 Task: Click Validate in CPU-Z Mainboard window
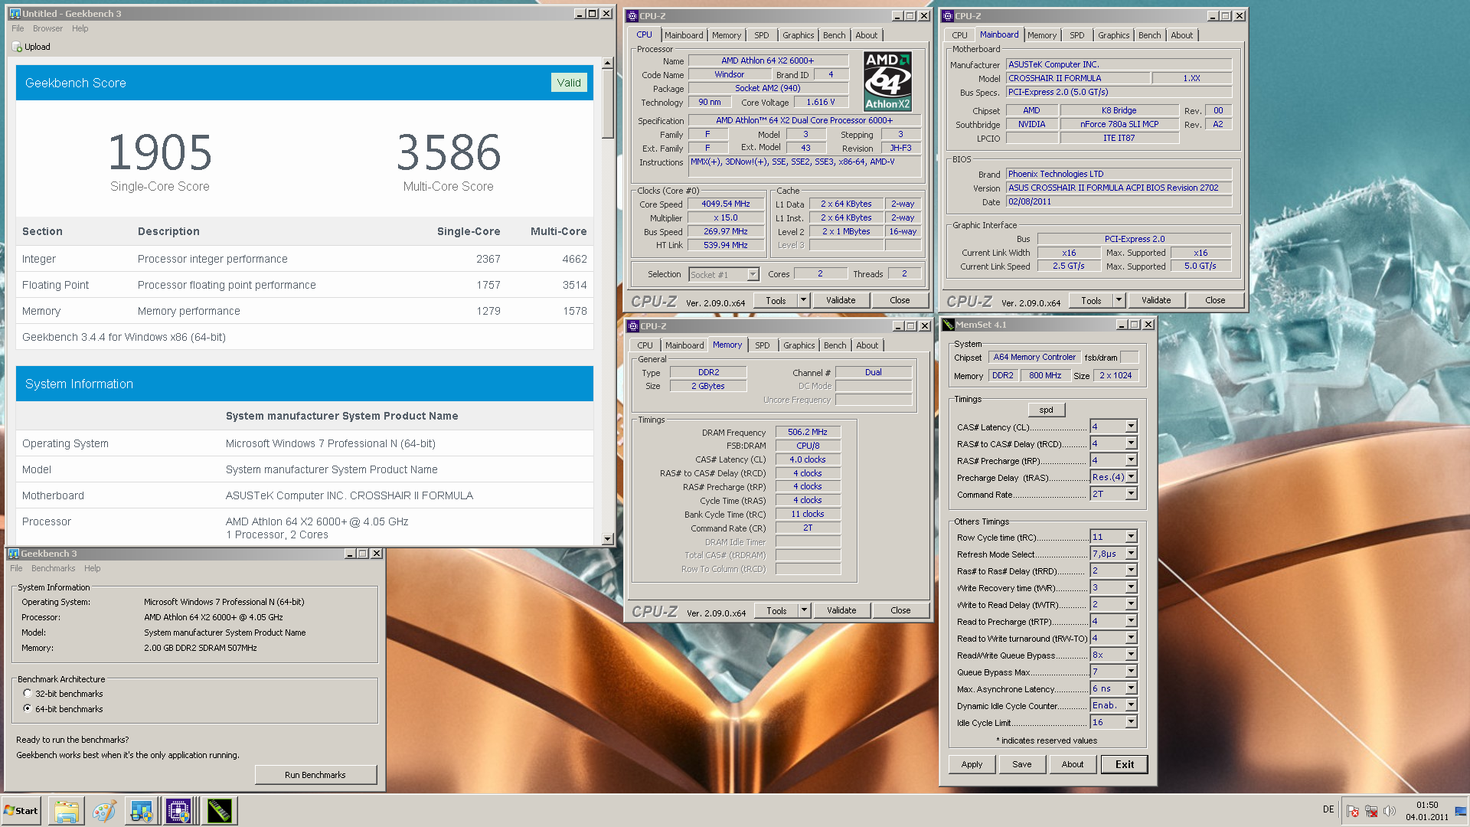1155,300
